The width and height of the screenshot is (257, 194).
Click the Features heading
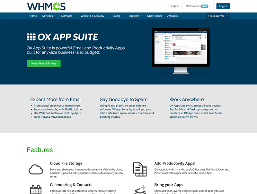pos(40,150)
